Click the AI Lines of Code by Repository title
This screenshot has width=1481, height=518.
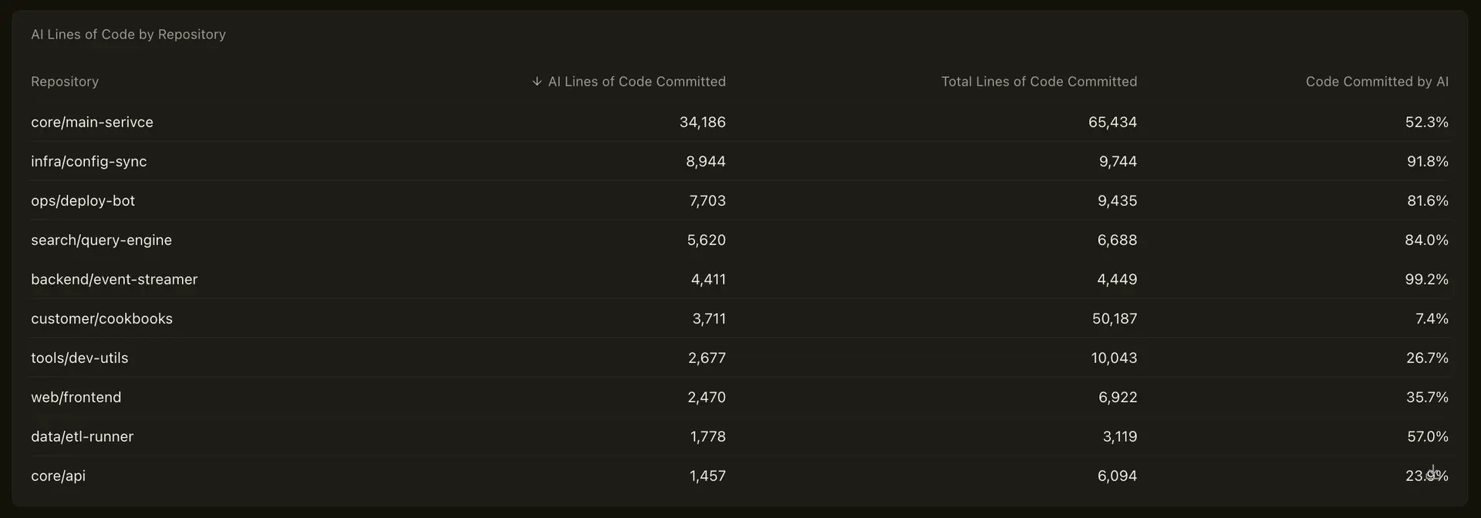point(128,35)
